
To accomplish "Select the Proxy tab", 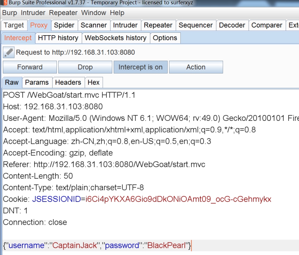I will tap(39, 25).
